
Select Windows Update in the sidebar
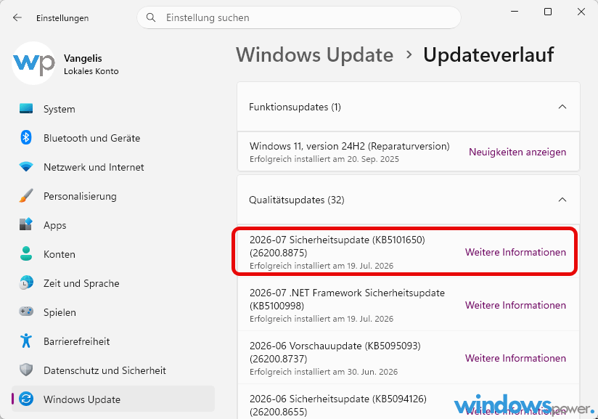[113, 399]
